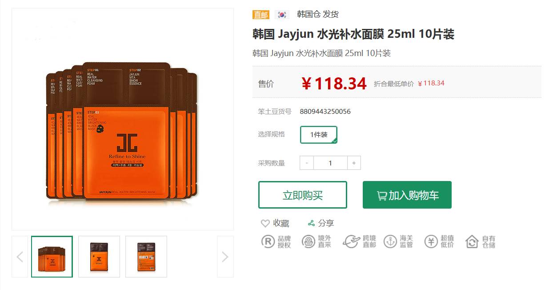The width and height of the screenshot is (553, 290).
Task: Click the share icon next to 分享
Action: (x=311, y=223)
